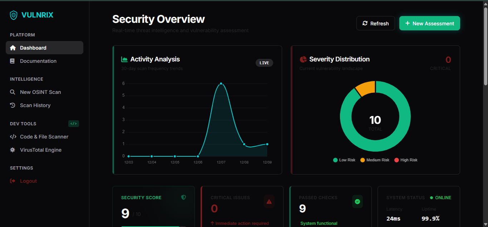This screenshot has height=227, width=488.
Task: Open New OSINT Scan via magnifier icon
Action: pos(13,92)
